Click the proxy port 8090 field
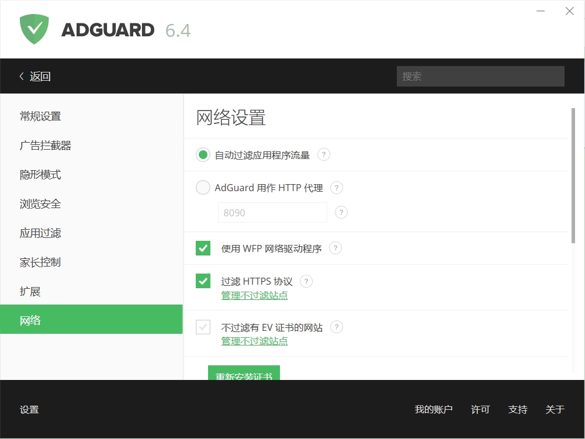Screen dimensions: 585x439 [x=272, y=212]
